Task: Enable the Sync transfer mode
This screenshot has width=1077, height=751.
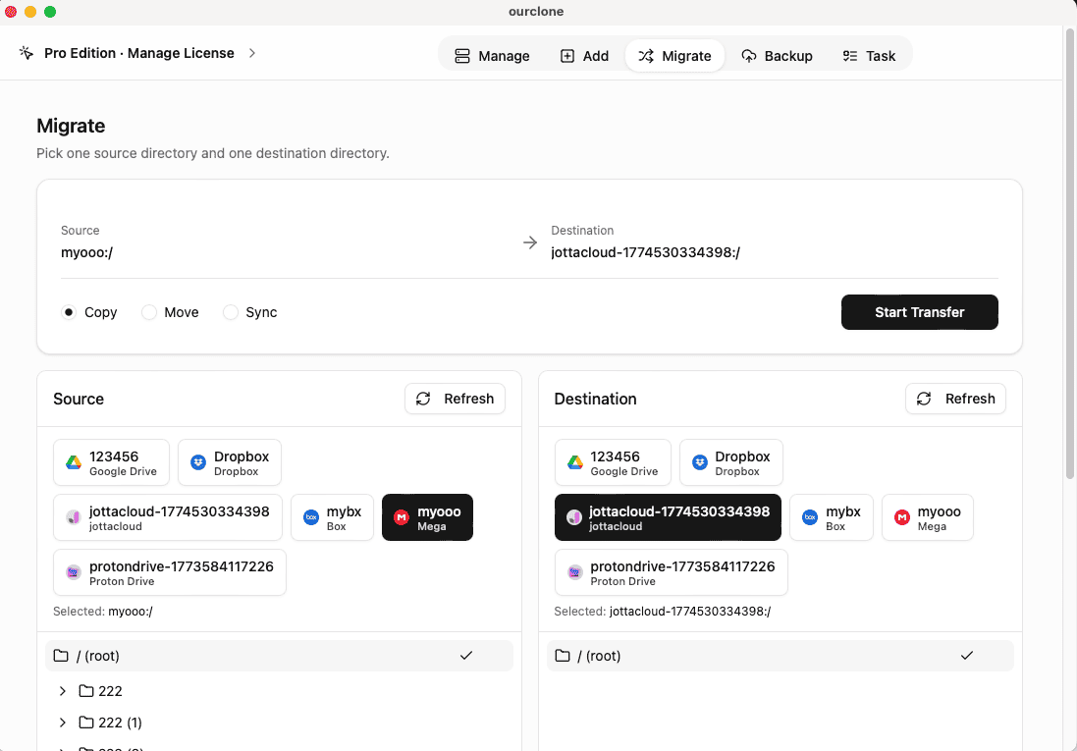Action: 231,311
